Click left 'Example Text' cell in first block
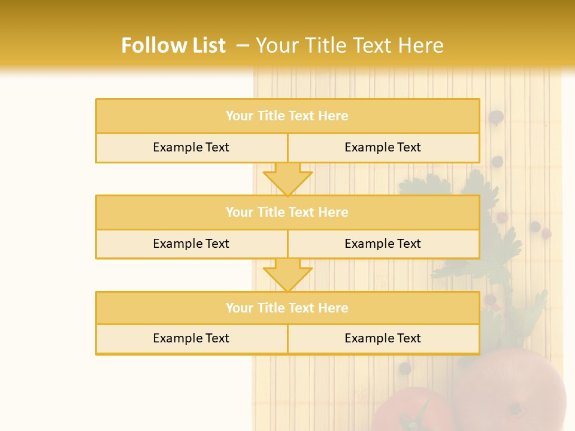Viewport: 575px width, 431px height. 192,147
